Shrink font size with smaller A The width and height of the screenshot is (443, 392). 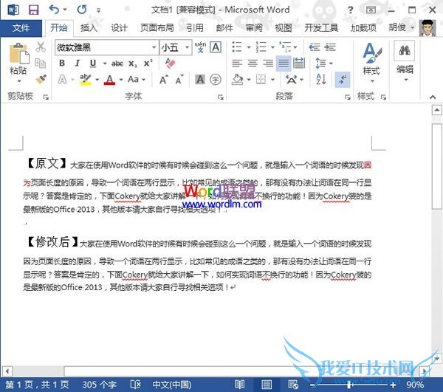pos(179,80)
